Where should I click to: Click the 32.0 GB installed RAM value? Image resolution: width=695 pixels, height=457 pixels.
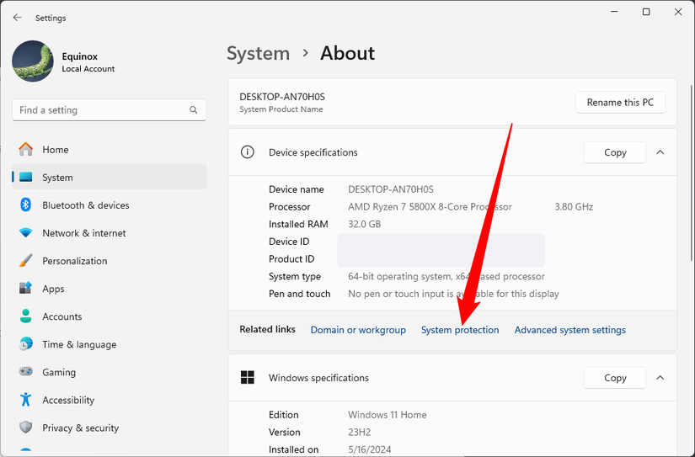(364, 224)
